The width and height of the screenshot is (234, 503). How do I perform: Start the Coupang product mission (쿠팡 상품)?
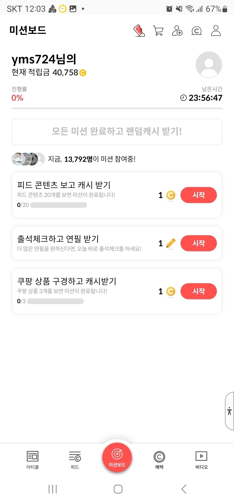(x=198, y=291)
